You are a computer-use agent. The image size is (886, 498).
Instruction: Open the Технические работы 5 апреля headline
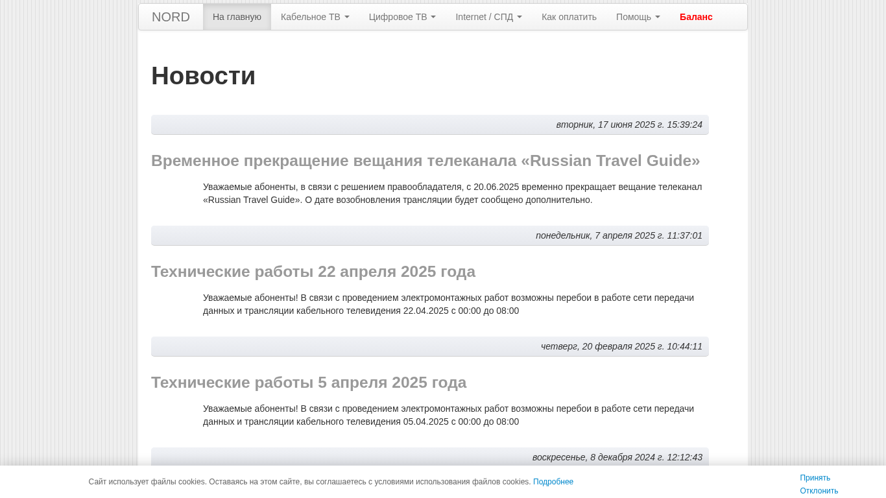click(x=309, y=383)
